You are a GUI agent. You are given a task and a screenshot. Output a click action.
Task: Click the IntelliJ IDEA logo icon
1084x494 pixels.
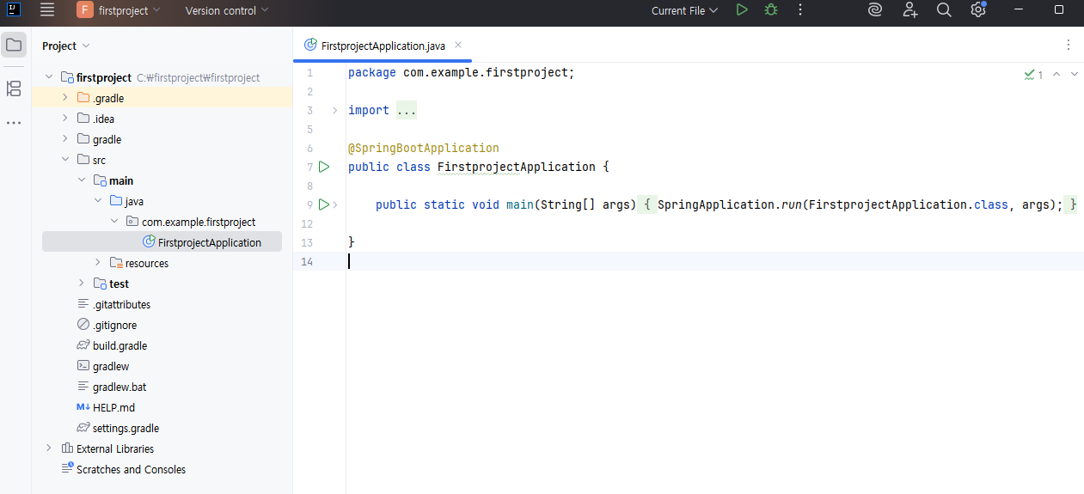14,10
